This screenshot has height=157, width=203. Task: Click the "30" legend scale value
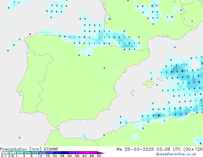69,156
